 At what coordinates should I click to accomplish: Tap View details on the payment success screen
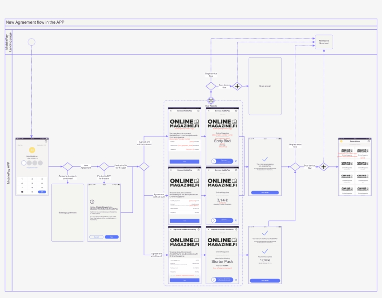pos(265,281)
